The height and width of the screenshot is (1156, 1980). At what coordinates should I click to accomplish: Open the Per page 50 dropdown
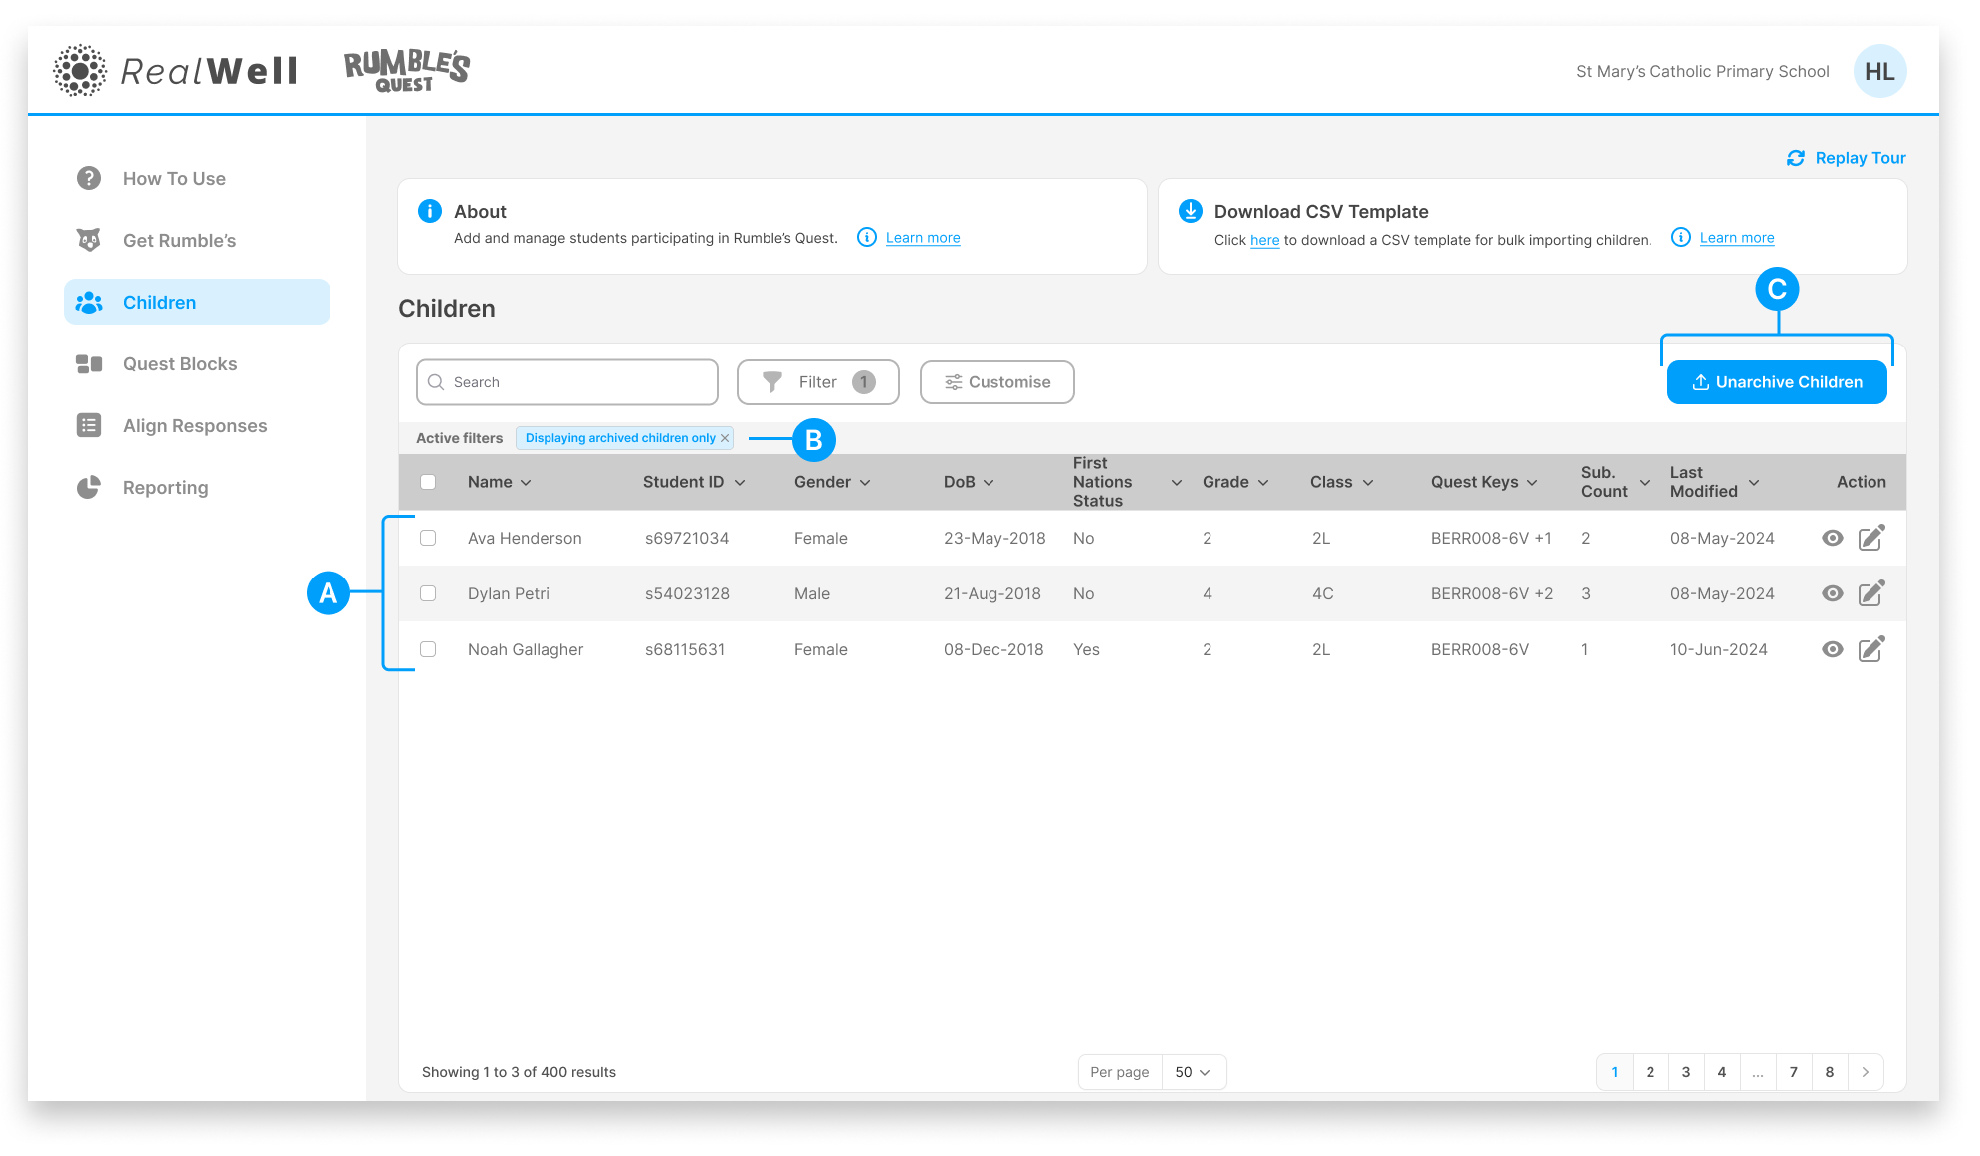(x=1194, y=1072)
